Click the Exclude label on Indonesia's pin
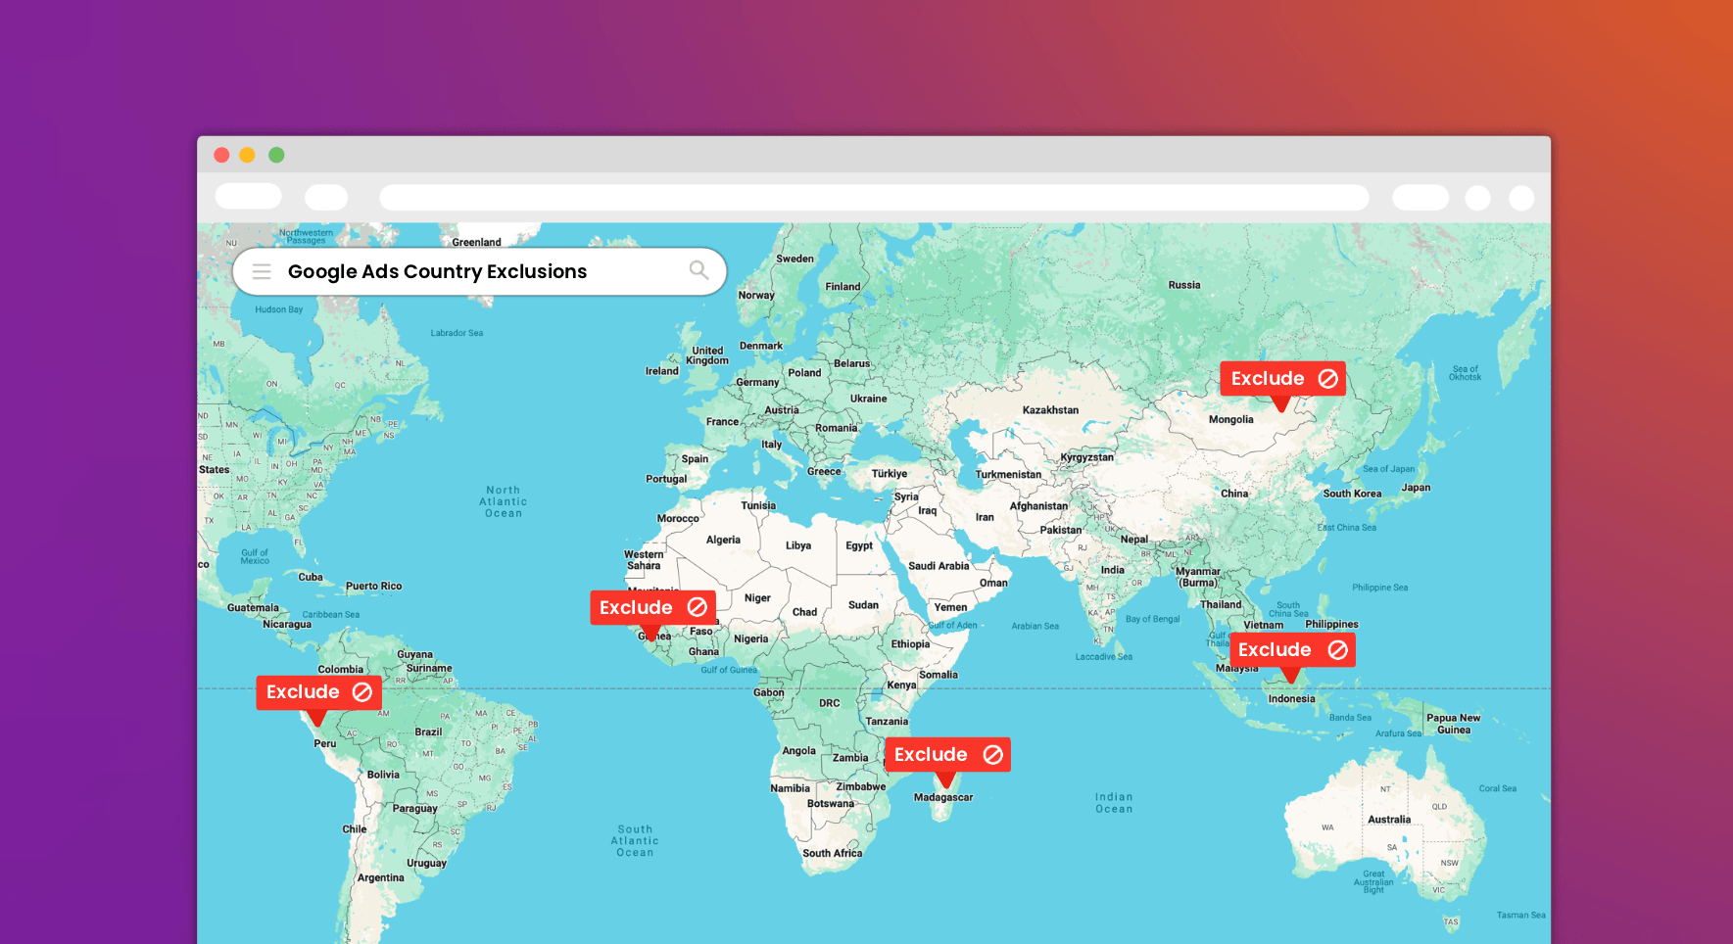Image resolution: width=1733 pixels, height=944 pixels. 1275,649
